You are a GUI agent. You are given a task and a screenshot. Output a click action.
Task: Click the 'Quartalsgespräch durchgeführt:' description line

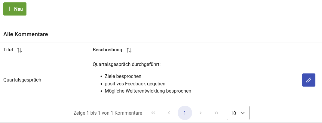point(127,64)
